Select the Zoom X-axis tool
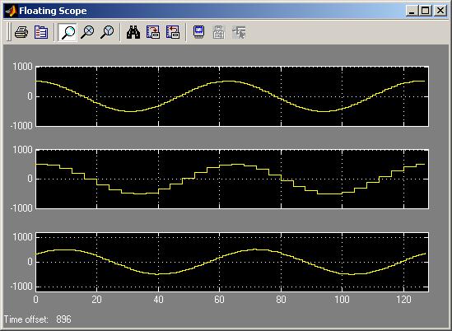Screen dimensions: 452x331 [x=87, y=32]
